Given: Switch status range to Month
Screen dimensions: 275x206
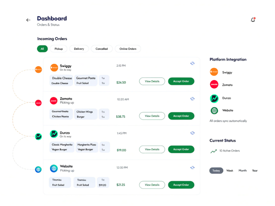Looking at the screenshot, I should pos(243,171).
